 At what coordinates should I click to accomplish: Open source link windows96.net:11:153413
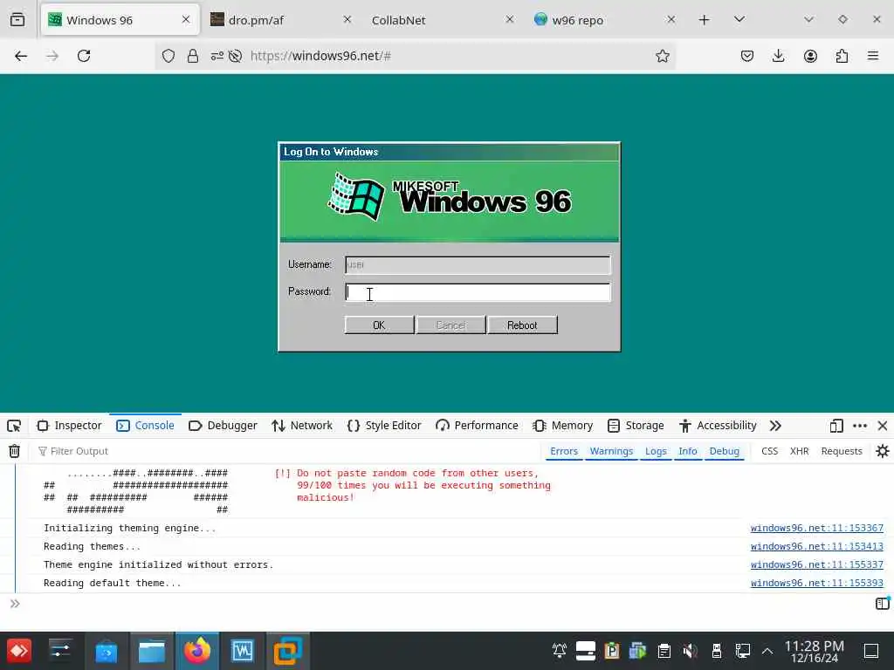[816, 546]
